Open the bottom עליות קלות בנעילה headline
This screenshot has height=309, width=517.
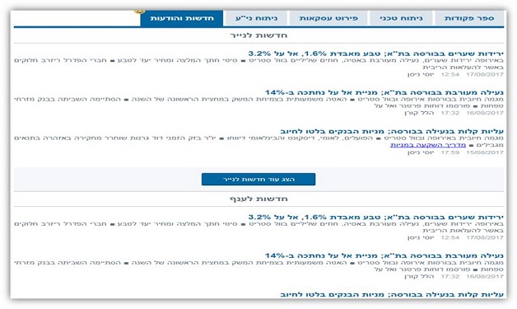click(392, 294)
